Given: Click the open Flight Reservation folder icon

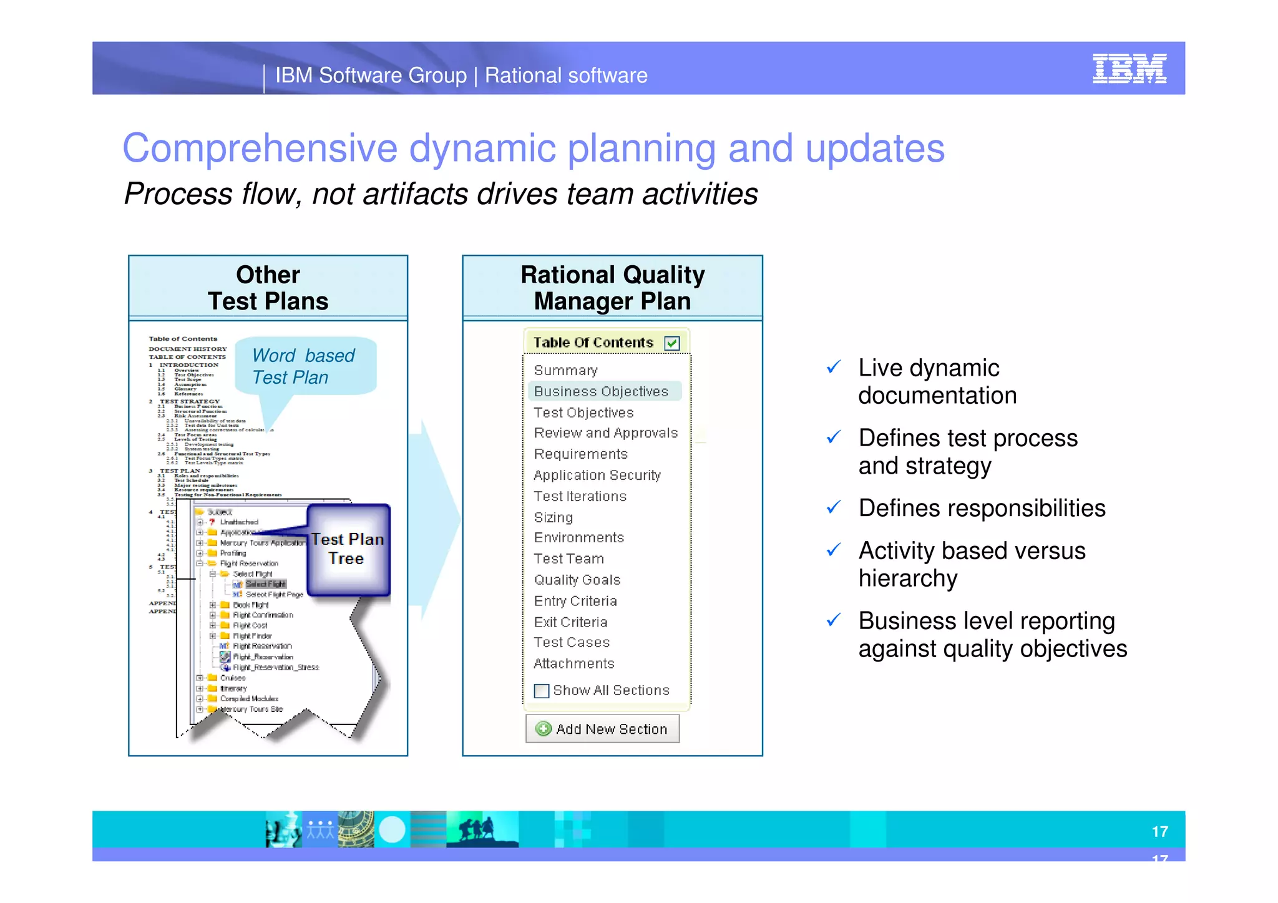Looking at the screenshot, I should coord(212,563).
